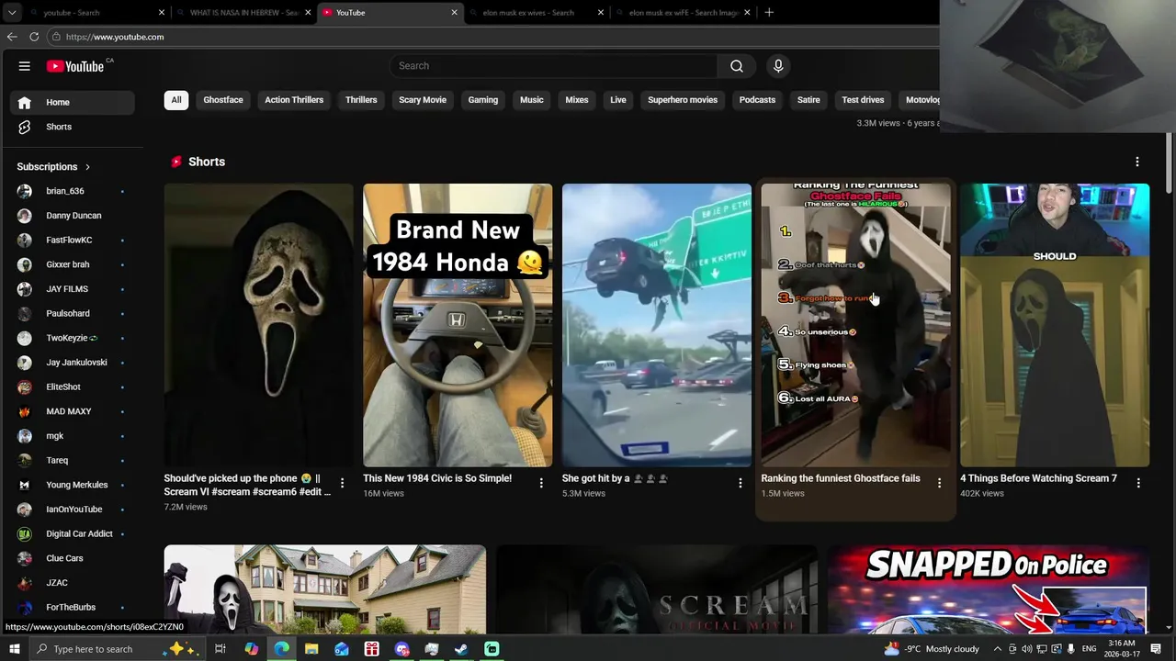Open Shorts shelf more-options menu
The image size is (1176, 661).
pyautogui.click(x=1137, y=162)
